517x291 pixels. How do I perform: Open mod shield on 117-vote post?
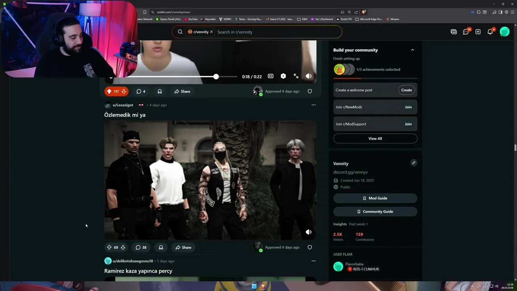coord(310,91)
